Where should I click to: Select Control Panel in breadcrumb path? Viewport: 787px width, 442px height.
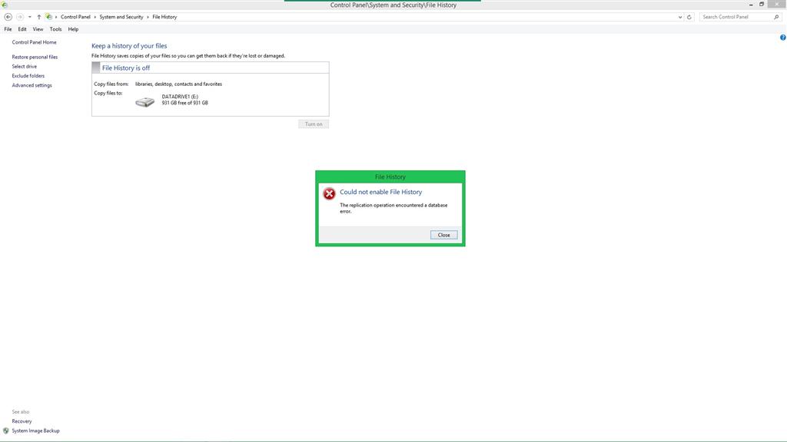click(x=75, y=17)
